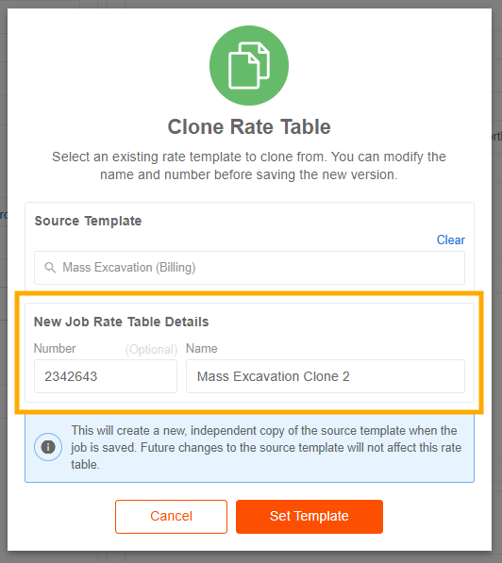Screen dimensions: 502x563
Task: Click the green clone documents icon
Action: click(249, 65)
